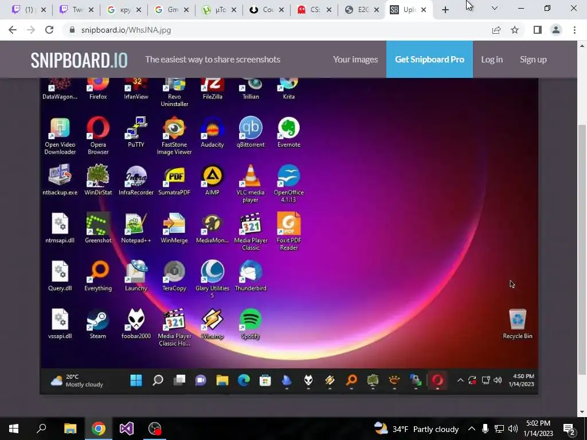The width and height of the screenshot is (587, 440).
Task: Select the Spotify desktop icon
Action: coord(251,324)
